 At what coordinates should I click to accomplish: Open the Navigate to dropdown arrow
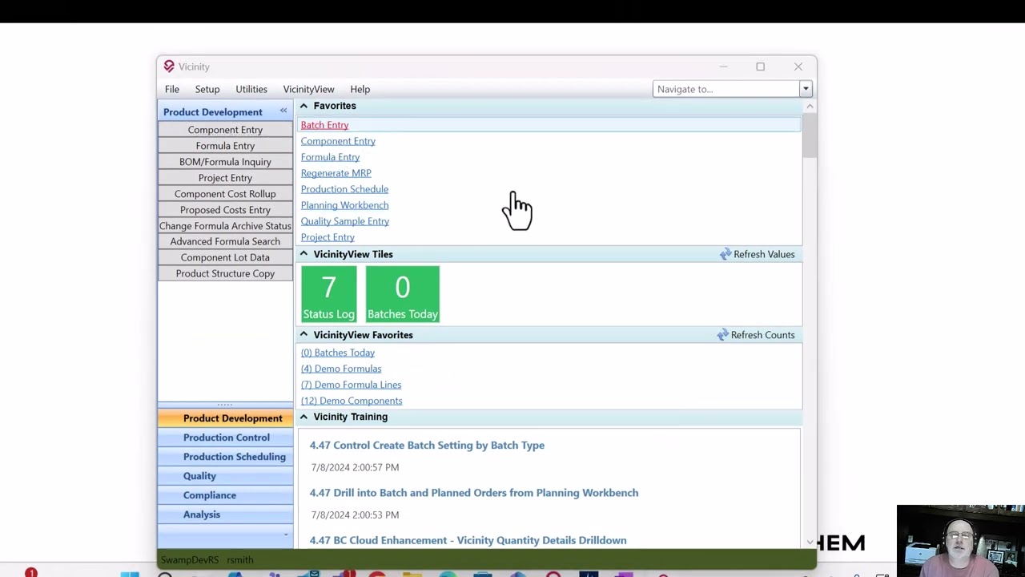(x=806, y=89)
